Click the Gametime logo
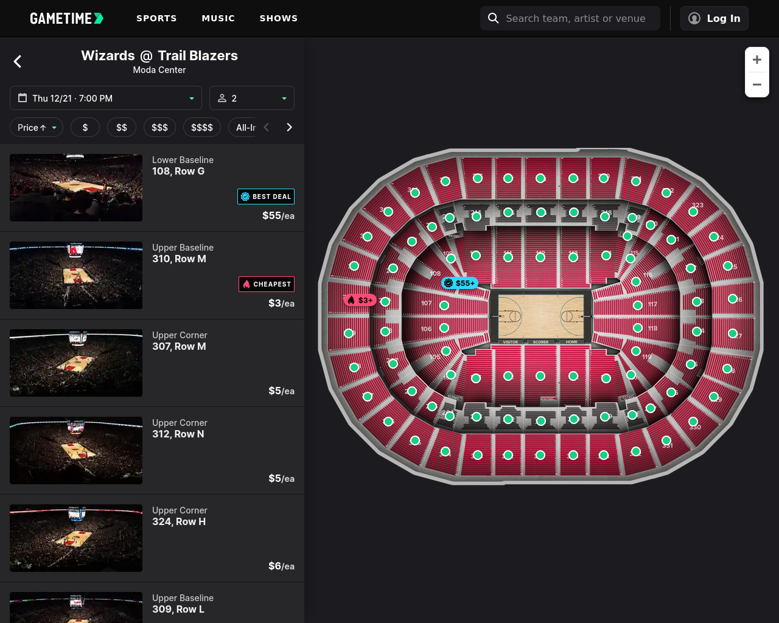The height and width of the screenshot is (623, 779). pos(67,18)
